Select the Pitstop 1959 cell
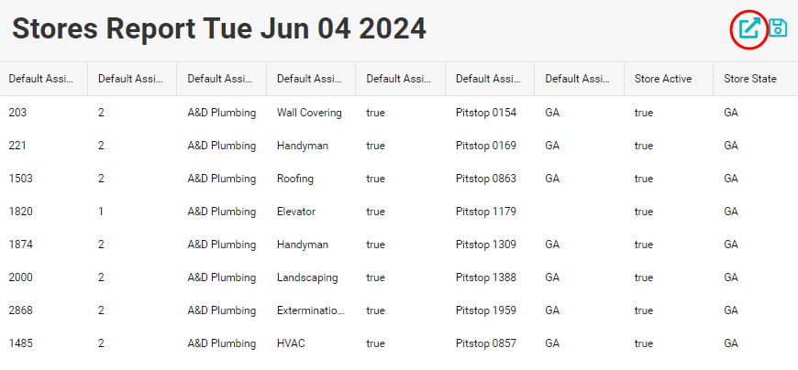The width and height of the screenshot is (798, 370). click(486, 310)
